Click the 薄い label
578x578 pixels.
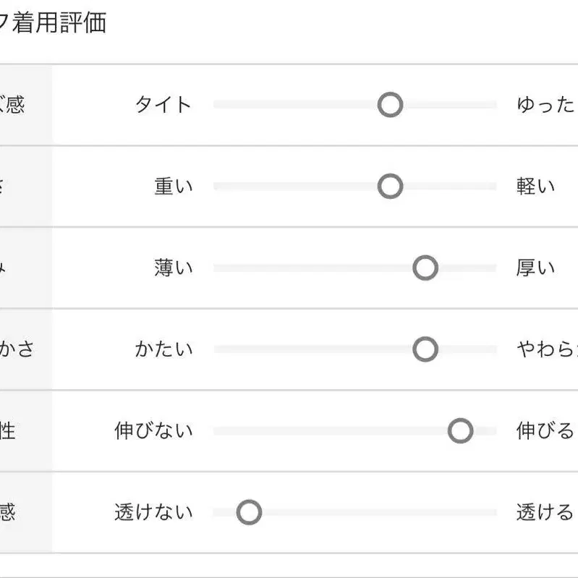pyautogui.click(x=174, y=268)
